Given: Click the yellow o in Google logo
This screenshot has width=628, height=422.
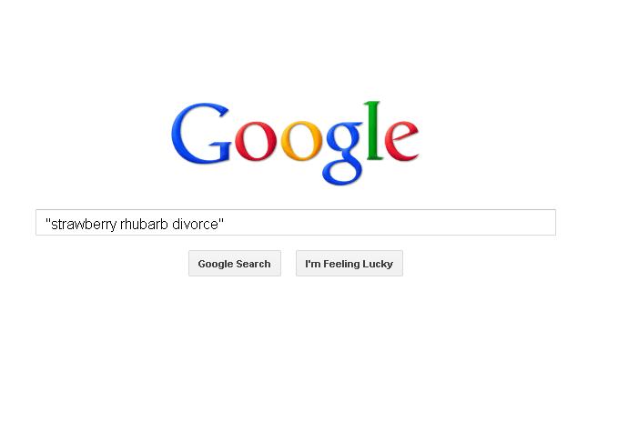Looking at the screenshot, I should tap(301, 141).
